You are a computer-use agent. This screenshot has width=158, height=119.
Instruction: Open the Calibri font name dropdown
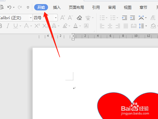pos(31,18)
